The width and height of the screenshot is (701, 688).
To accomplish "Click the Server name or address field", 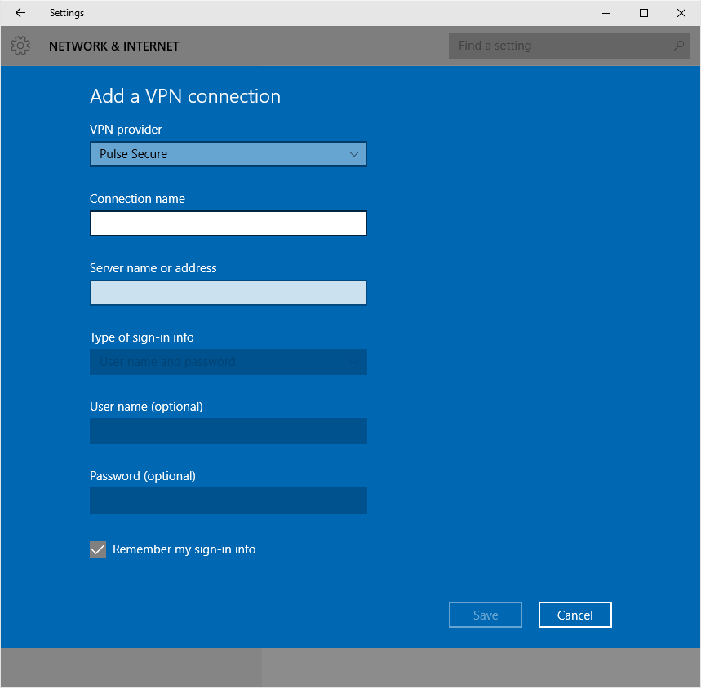I will click(x=228, y=293).
